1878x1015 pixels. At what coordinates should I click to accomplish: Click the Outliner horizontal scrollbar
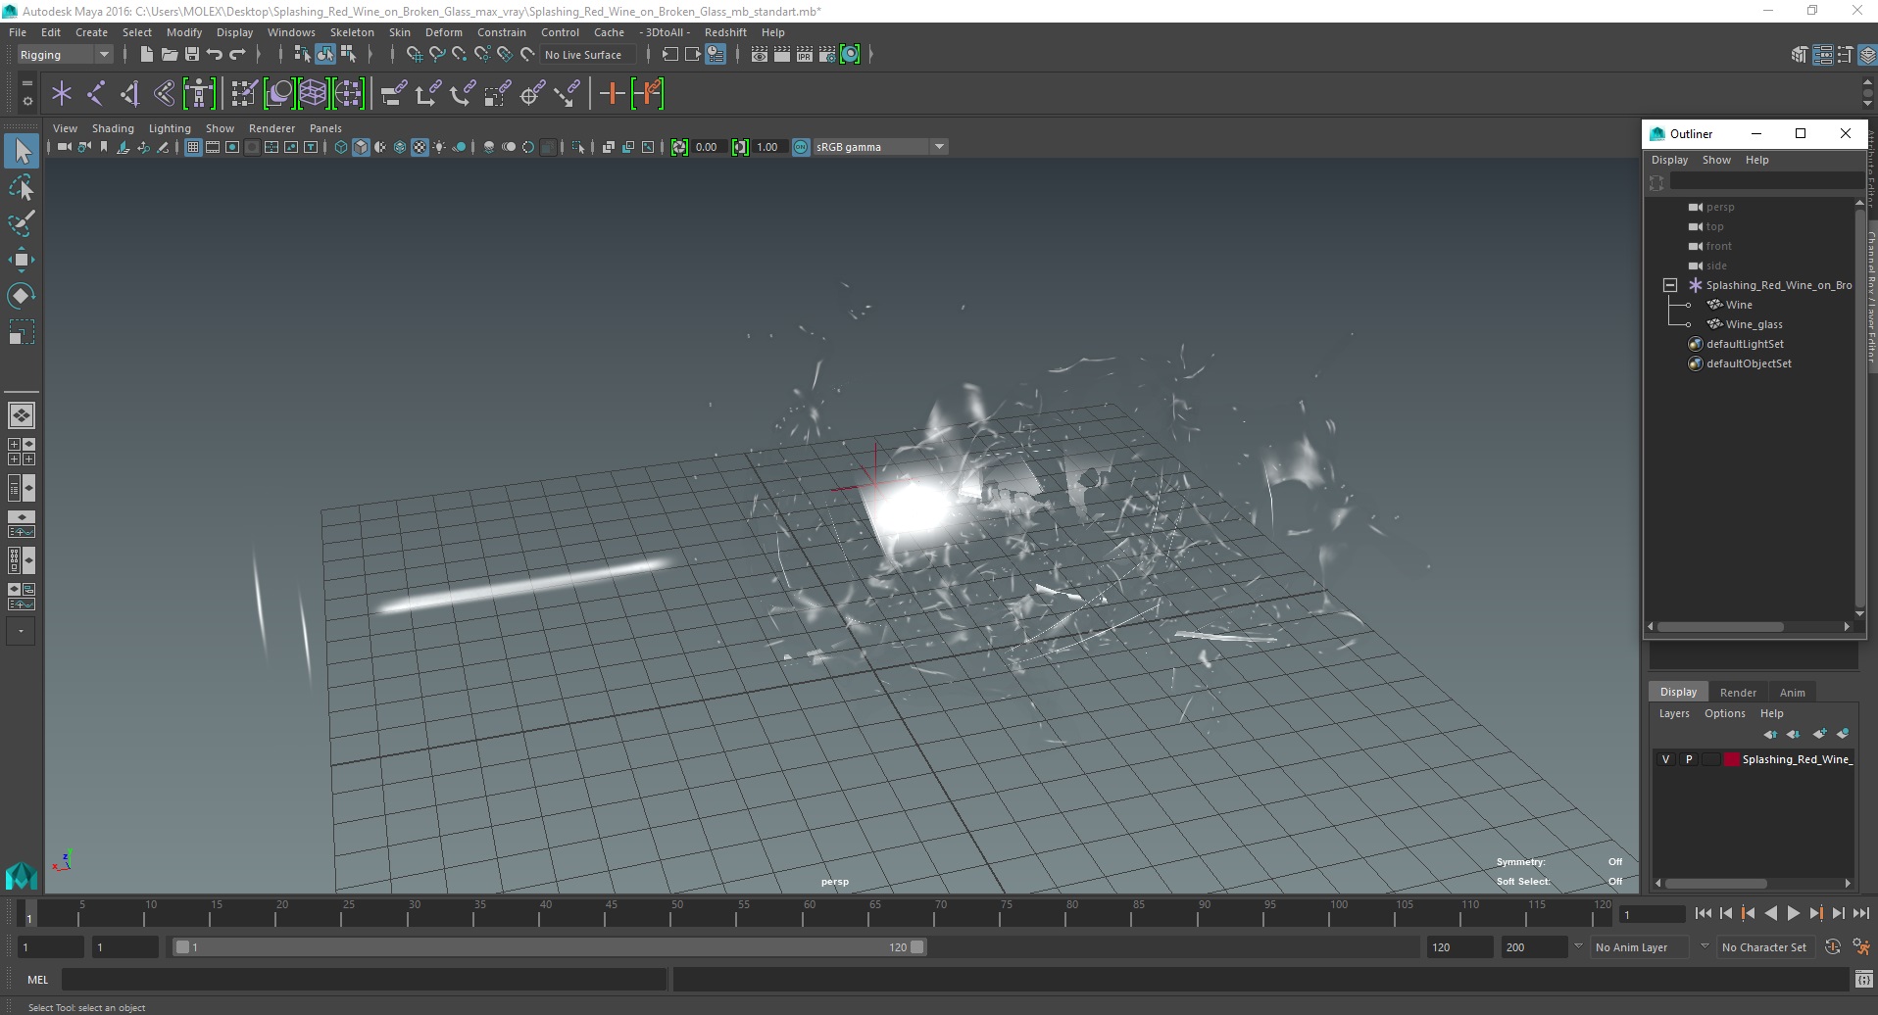click(x=1720, y=627)
